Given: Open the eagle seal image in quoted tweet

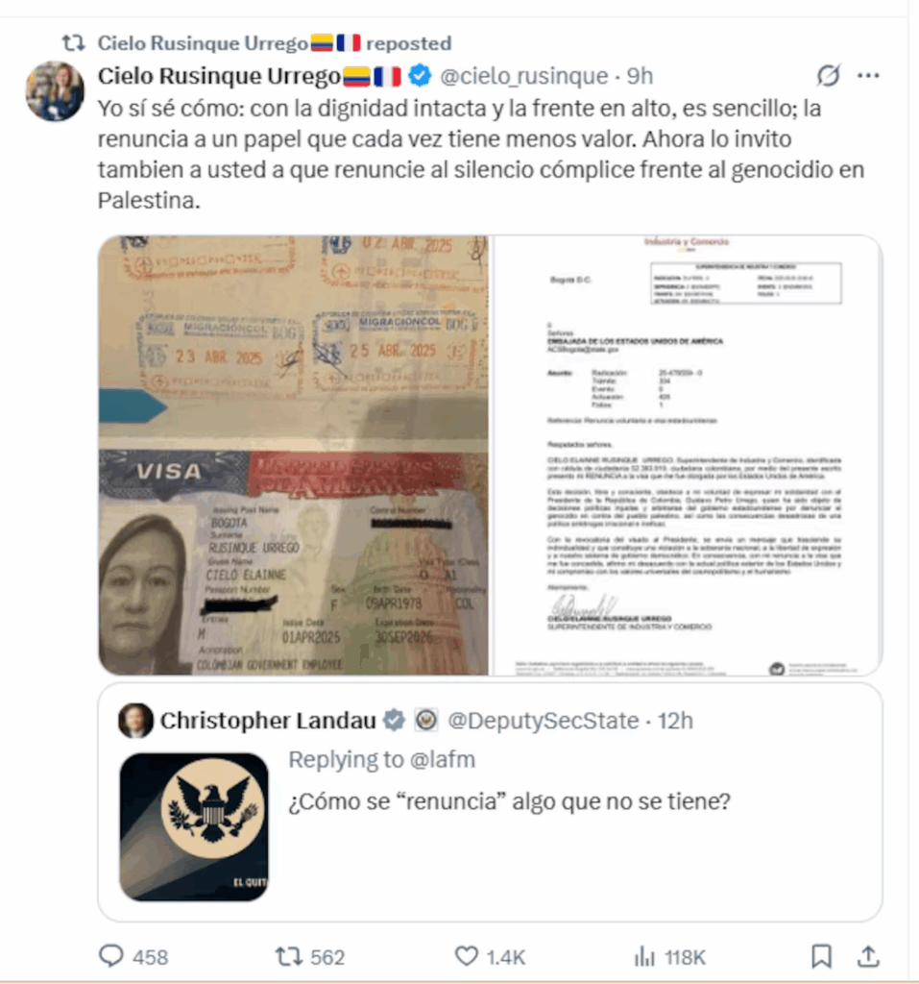Looking at the screenshot, I should pyautogui.click(x=194, y=826).
